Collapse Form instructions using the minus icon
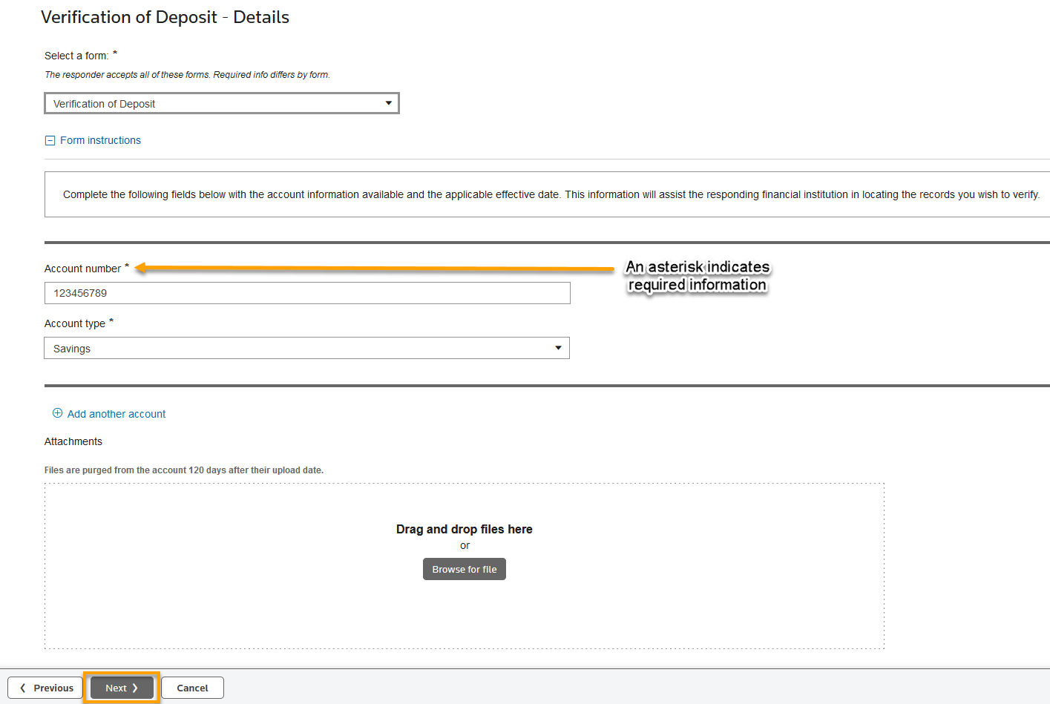 pyautogui.click(x=50, y=139)
